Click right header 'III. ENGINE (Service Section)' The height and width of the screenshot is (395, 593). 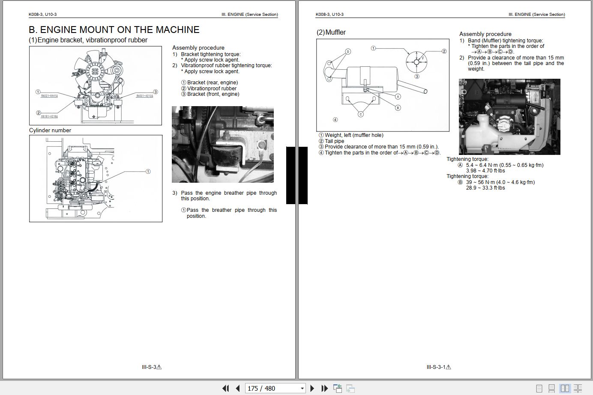coord(537,15)
